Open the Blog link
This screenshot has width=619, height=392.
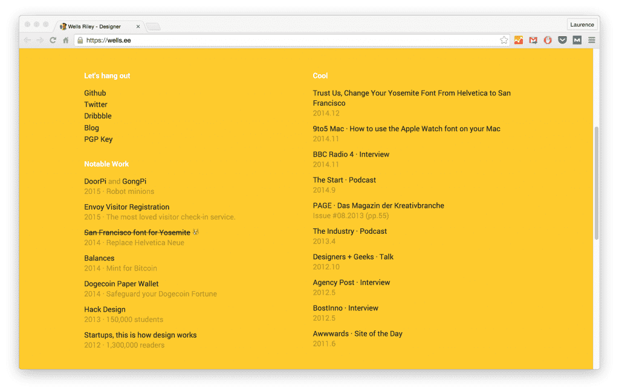91,128
